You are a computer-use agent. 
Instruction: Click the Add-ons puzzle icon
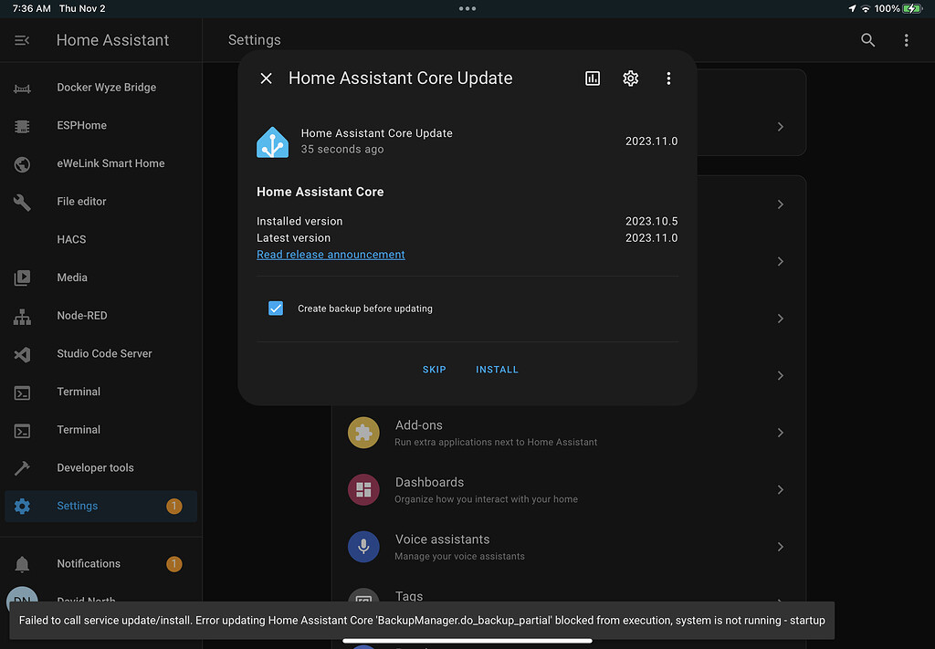pyautogui.click(x=363, y=433)
